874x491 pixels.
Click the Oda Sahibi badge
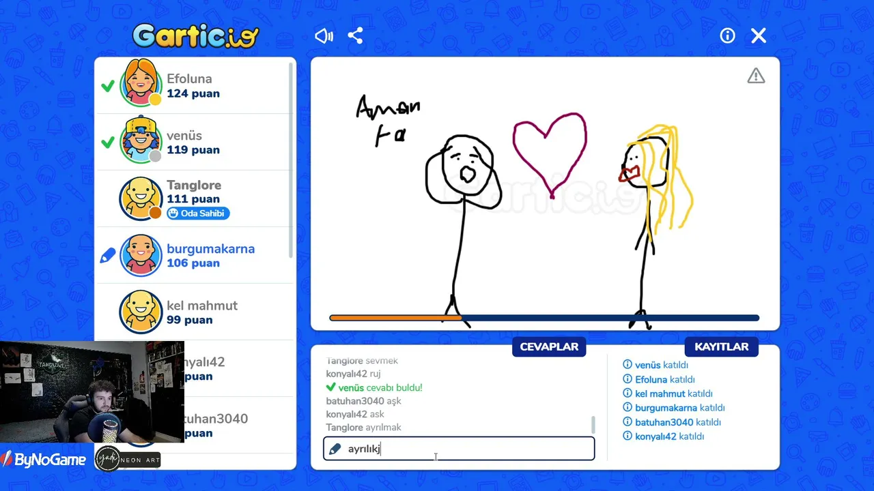point(198,213)
